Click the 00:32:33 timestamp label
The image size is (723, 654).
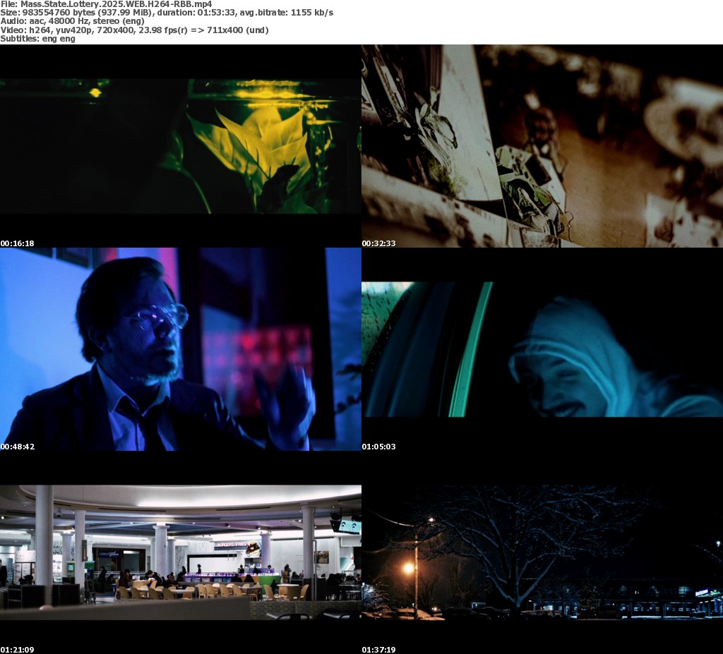(378, 243)
